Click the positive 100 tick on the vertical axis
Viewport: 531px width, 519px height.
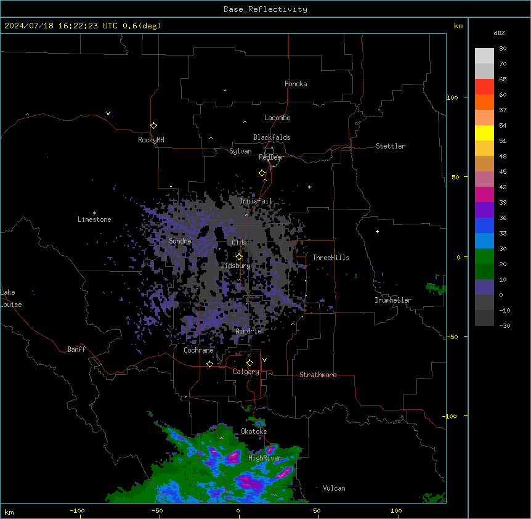coord(452,97)
